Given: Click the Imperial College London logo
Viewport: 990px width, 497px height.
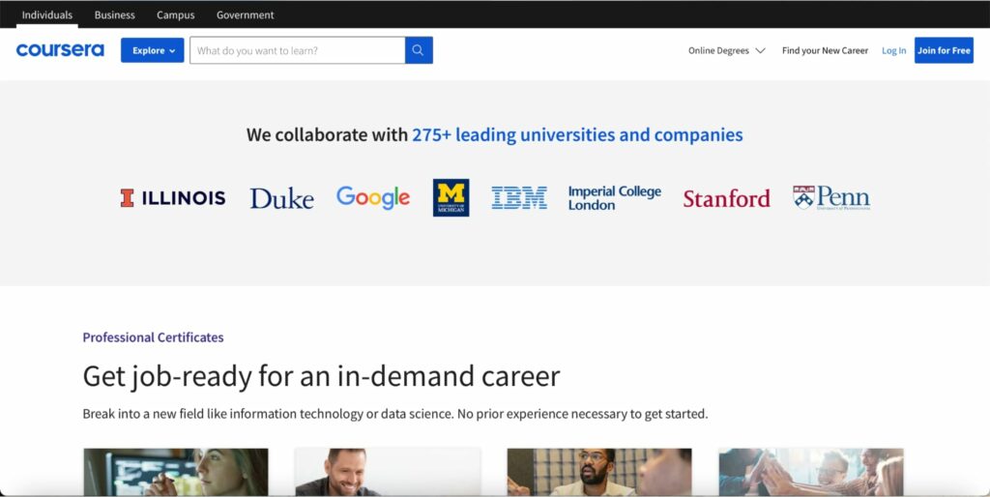Looking at the screenshot, I should click(614, 198).
